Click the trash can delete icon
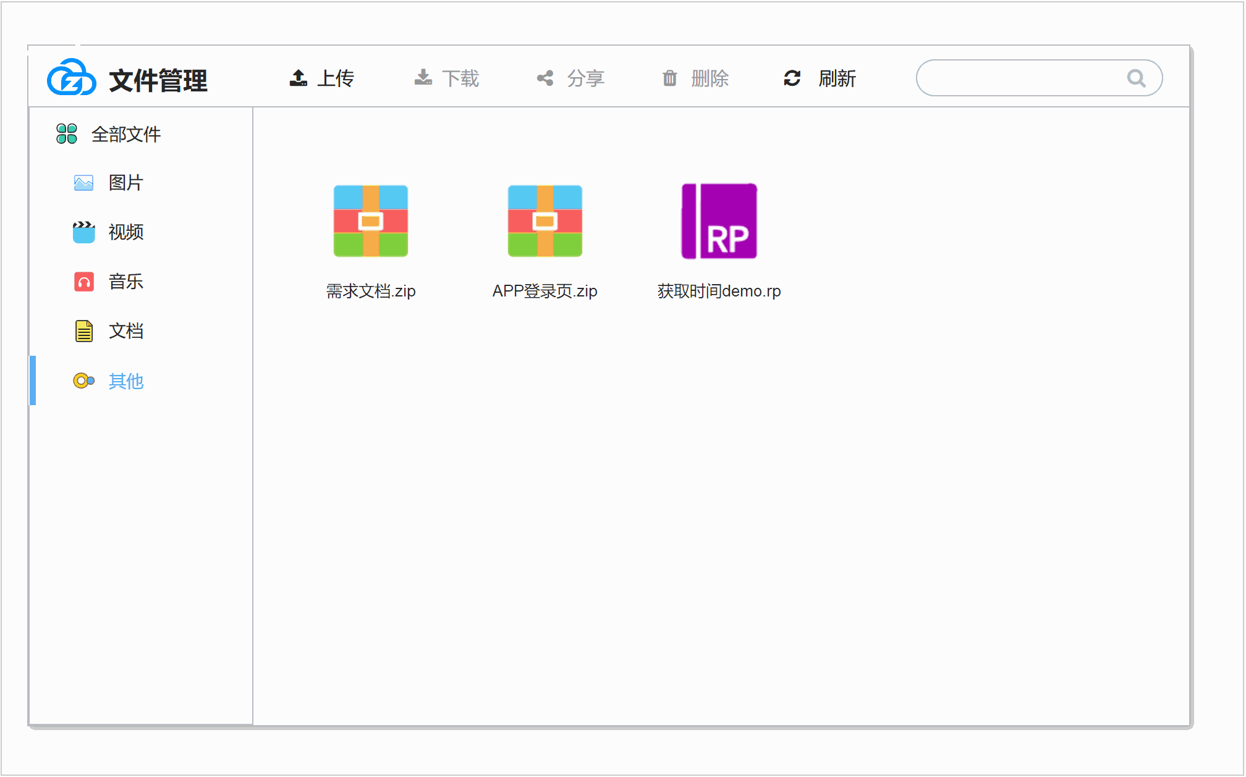The width and height of the screenshot is (1246, 777). [x=669, y=78]
